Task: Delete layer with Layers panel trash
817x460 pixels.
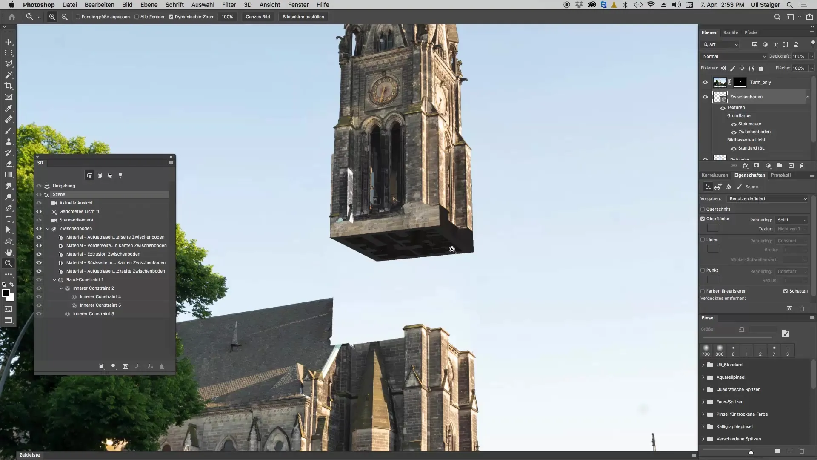Action: tap(803, 166)
